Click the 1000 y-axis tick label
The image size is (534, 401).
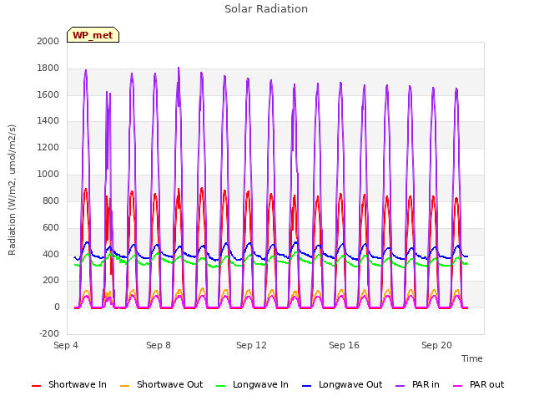click(x=48, y=174)
